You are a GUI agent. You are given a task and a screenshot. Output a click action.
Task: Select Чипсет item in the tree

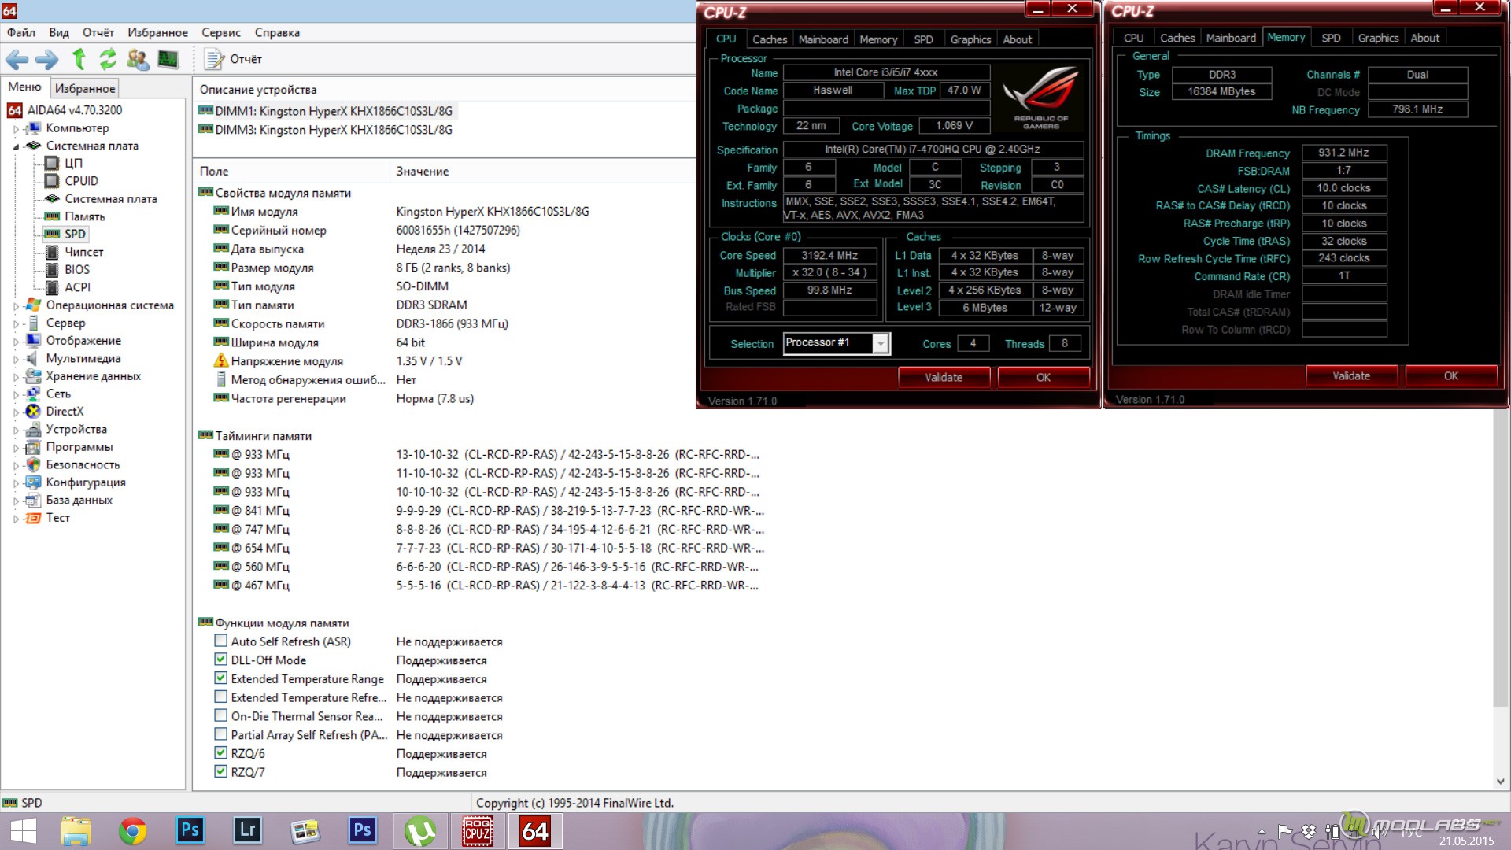coord(84,252)
